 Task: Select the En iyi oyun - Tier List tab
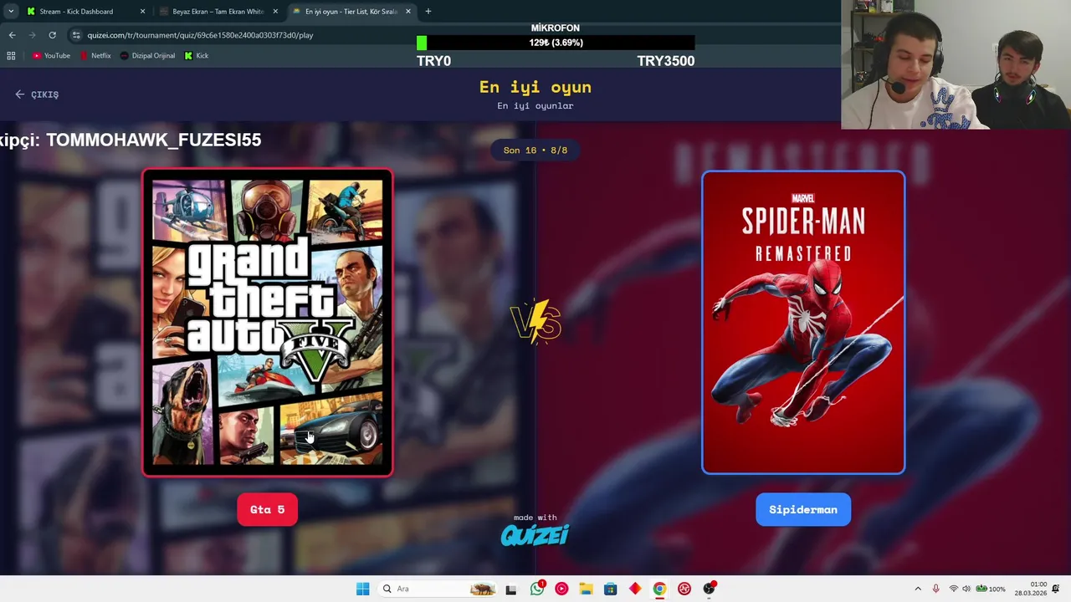pyautogui.click(x=351, y=12)
